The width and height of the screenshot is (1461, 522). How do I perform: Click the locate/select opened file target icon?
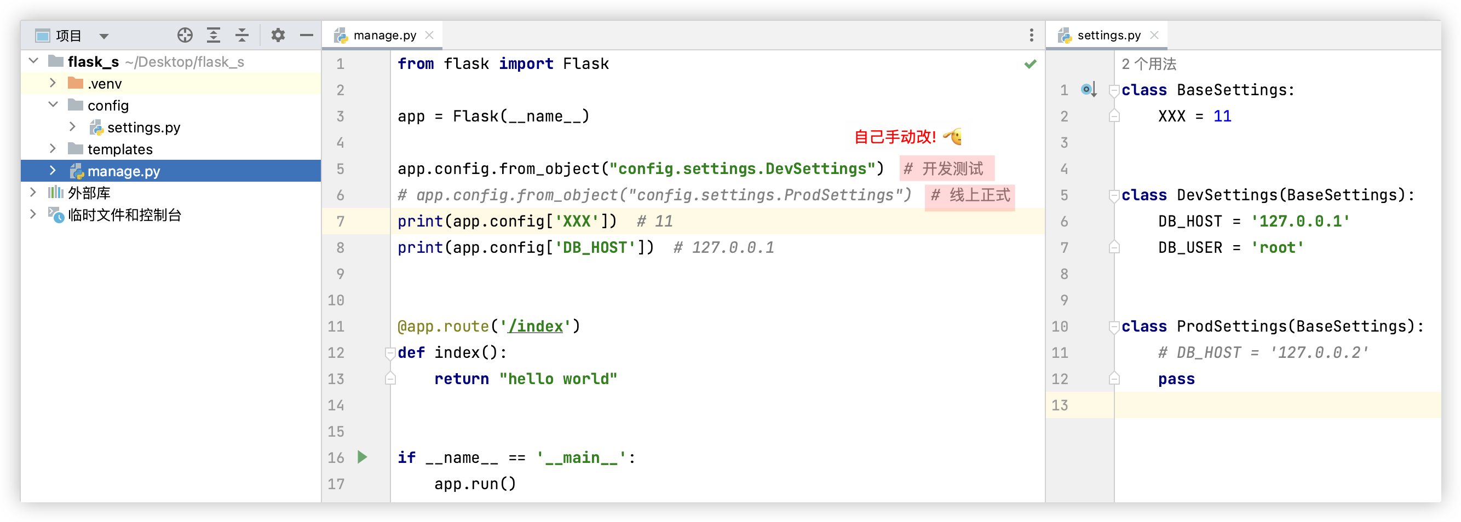pos(185,35)
